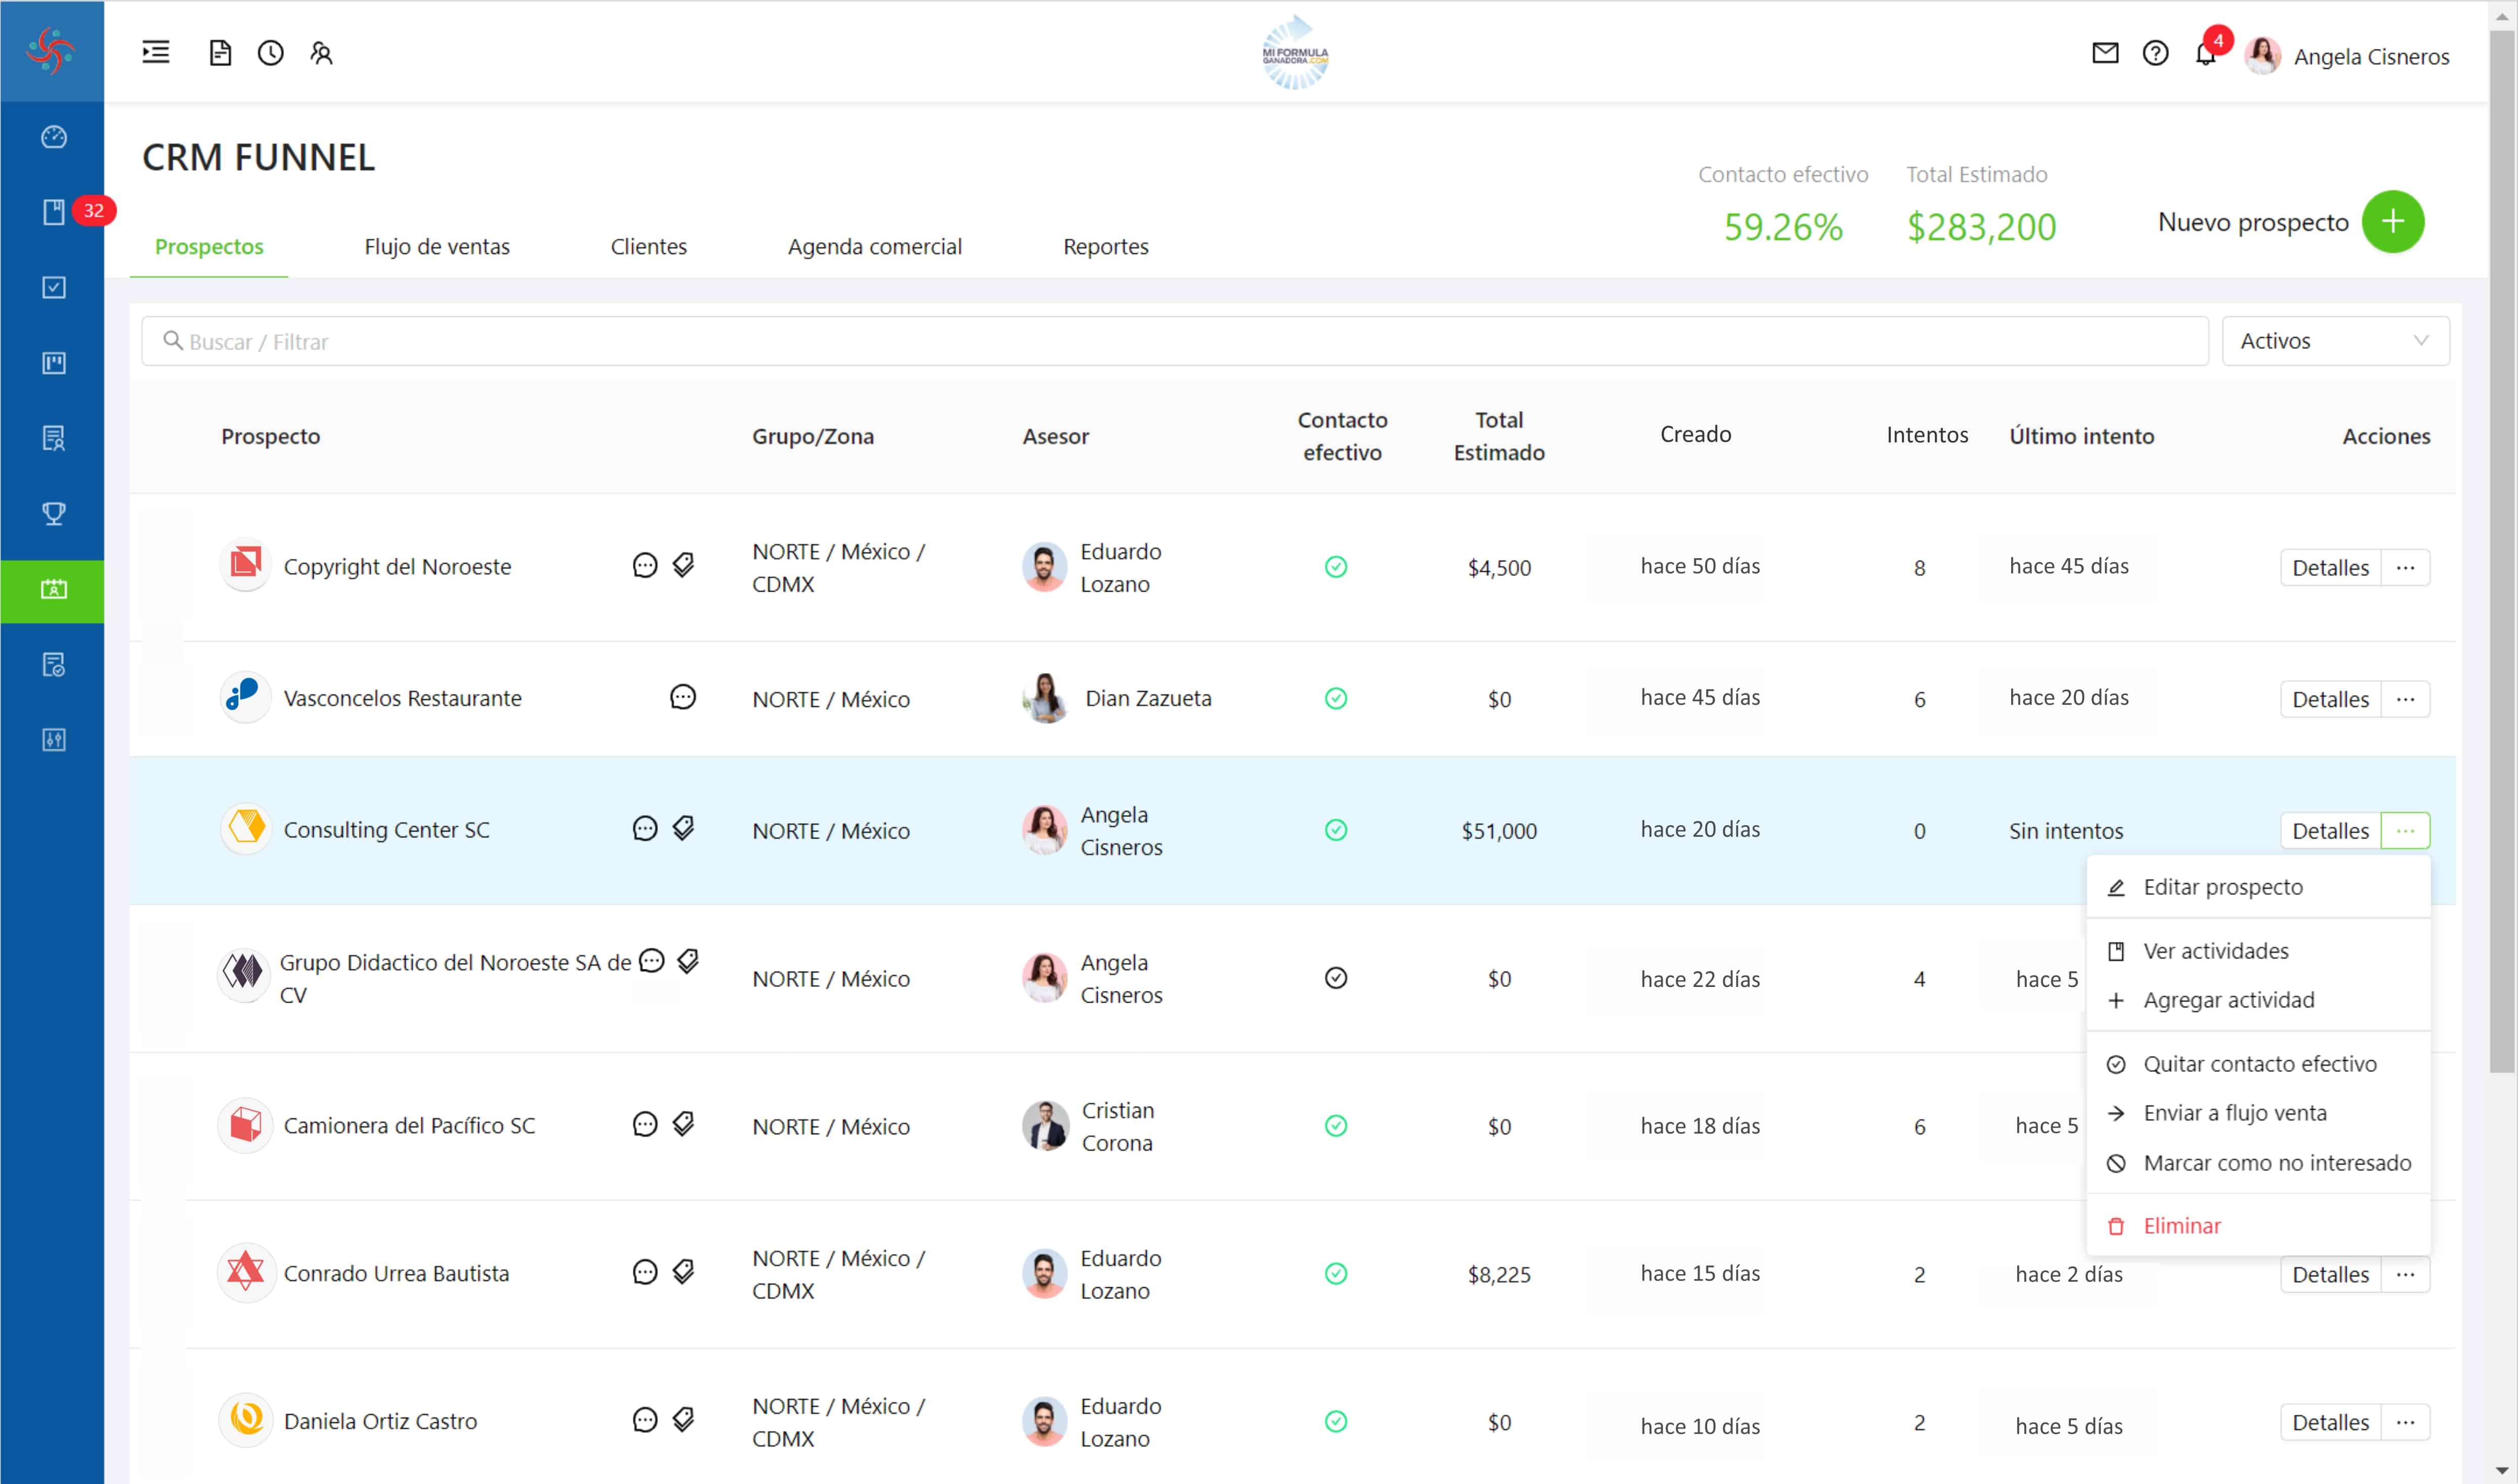Select Quitar contacto efectivo menu option
The height and width of the screenshot is (1484, 2518).
pos(2258,1064)
